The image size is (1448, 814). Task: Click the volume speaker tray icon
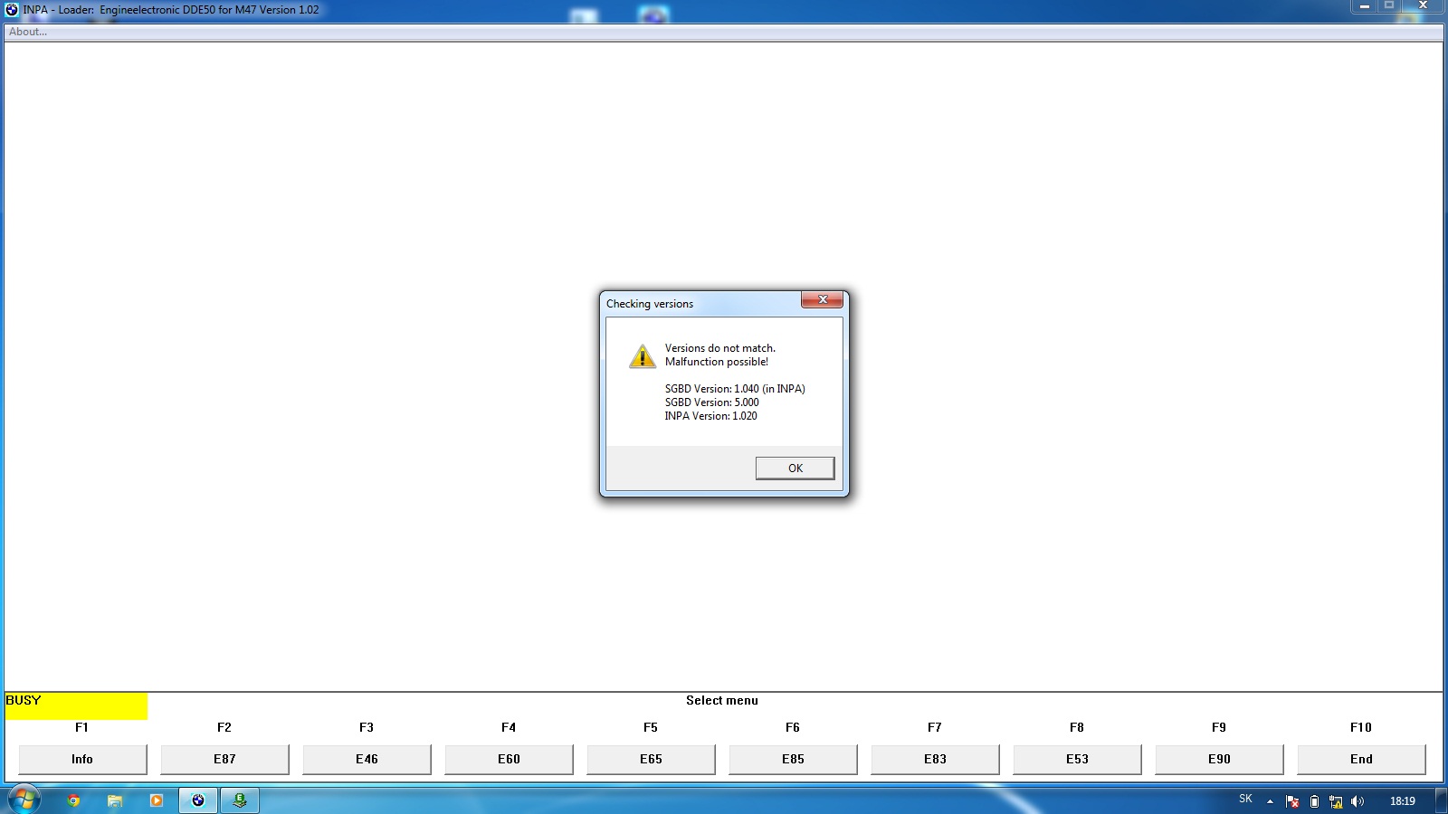point(1357,801)
